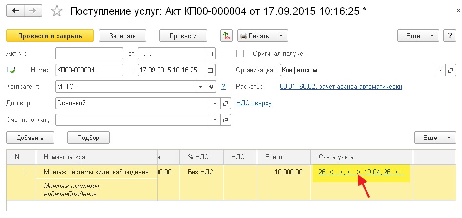Open help with the question mark button
462x218 pixels.
click(450, 36)
